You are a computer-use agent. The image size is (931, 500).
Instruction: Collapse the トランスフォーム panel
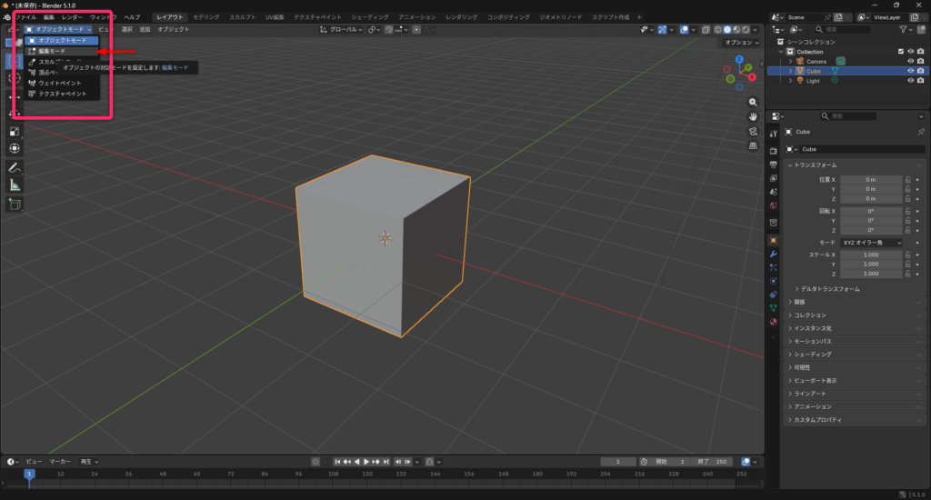816,165
